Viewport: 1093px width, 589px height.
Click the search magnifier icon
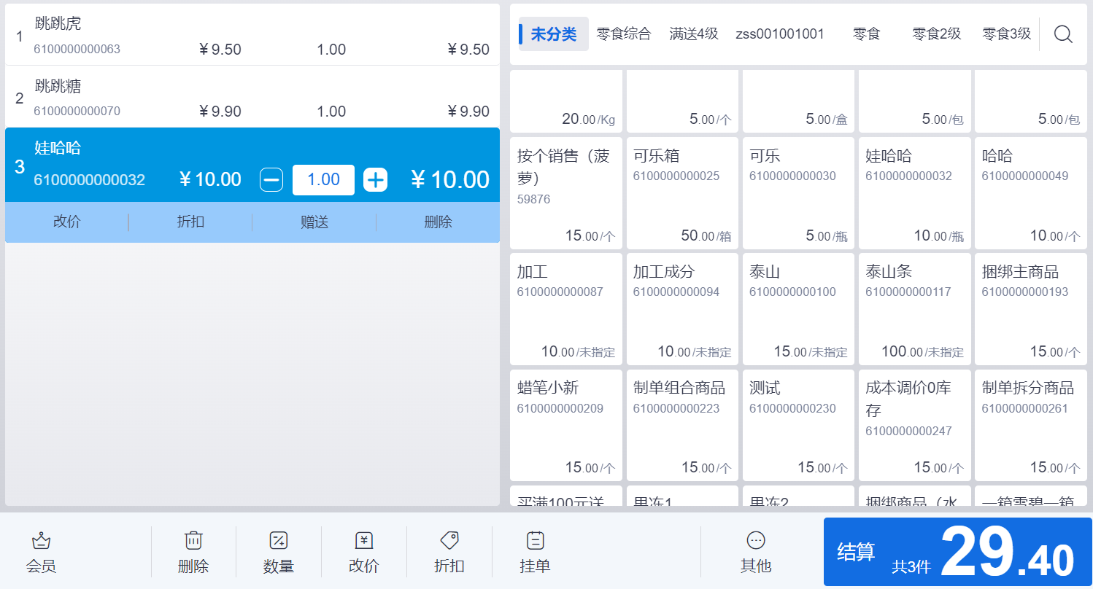point(1063,34)
